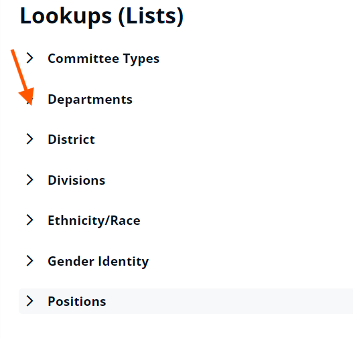The image size is (353, 338).
Task: Click the orange arrow annotation
Action: [23, 77]
